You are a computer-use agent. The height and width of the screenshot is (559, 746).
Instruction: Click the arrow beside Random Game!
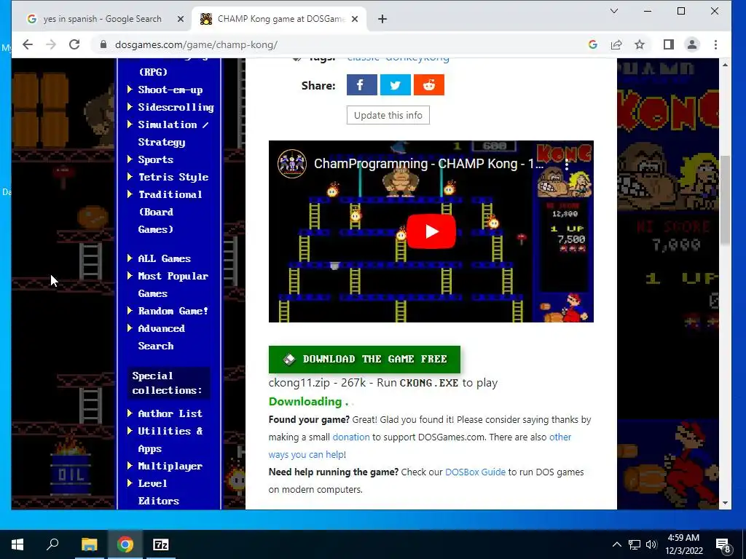pyautogui.click(x=130, y=311)
